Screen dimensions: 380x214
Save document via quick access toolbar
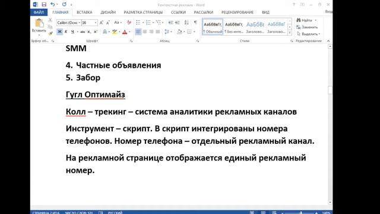click(x=44, y=4)
